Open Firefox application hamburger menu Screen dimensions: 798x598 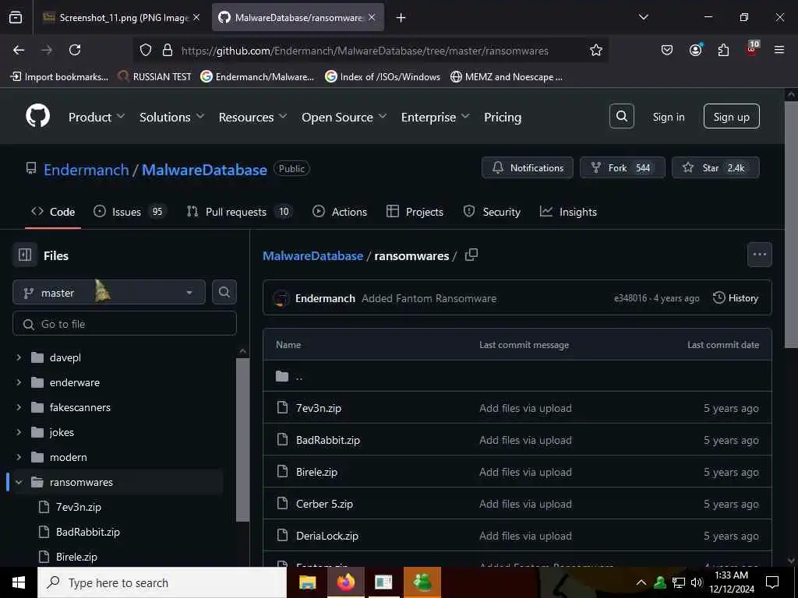[x=779, y=50]
